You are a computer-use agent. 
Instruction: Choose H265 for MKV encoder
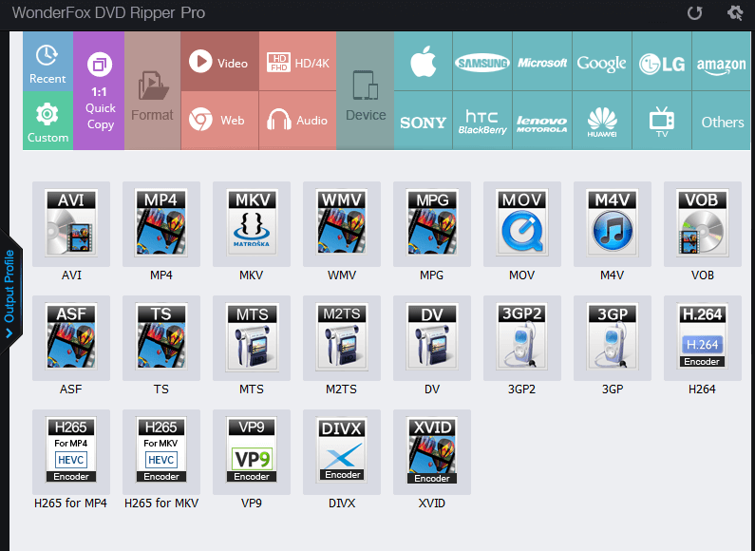pos(161,452)
